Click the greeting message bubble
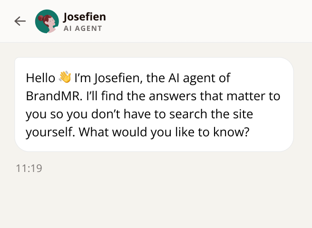 pos(154,104)
